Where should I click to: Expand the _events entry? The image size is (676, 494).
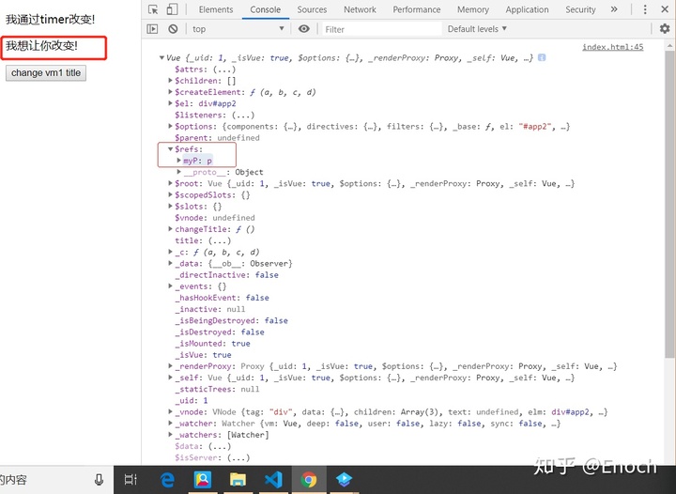170,286
